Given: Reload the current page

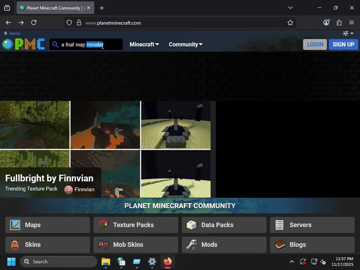Looking at the screenshot, I should (x=34, y=22).
